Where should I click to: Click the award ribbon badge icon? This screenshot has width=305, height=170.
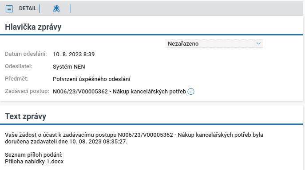tap(56, 9)
